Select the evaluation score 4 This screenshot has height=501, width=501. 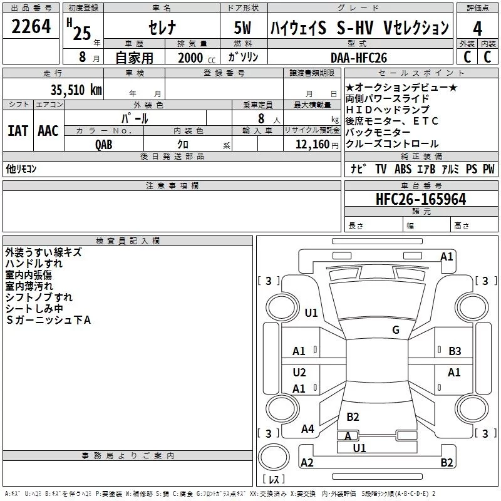[x=478, y=28]
